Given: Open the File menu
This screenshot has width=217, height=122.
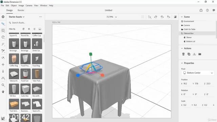Looking at the screenshot, I should (x=2, y=5).
